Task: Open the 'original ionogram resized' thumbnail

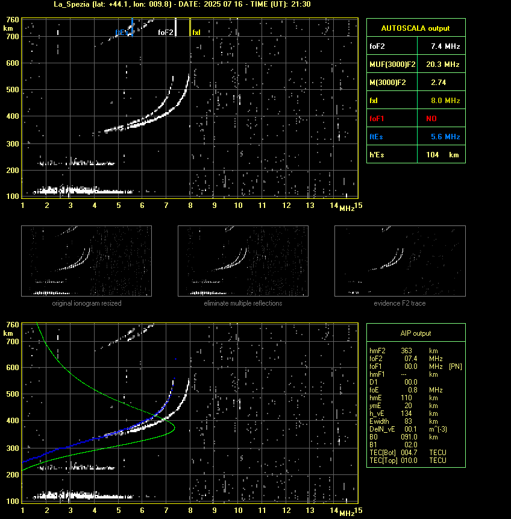Action: 86,261
